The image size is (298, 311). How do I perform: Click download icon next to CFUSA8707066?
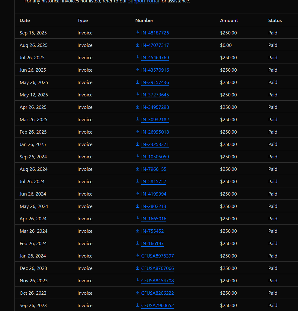click(137, 268)
